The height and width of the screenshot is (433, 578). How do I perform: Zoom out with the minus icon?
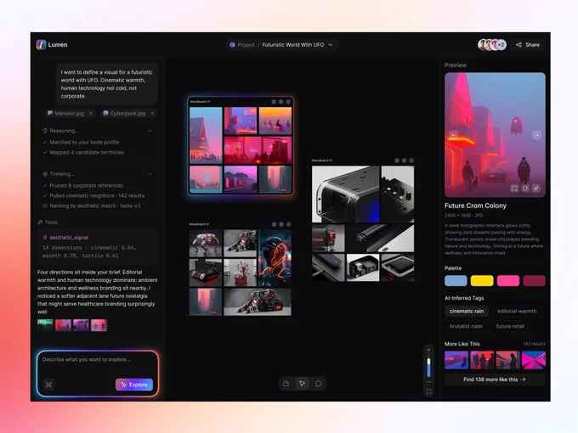428,382
